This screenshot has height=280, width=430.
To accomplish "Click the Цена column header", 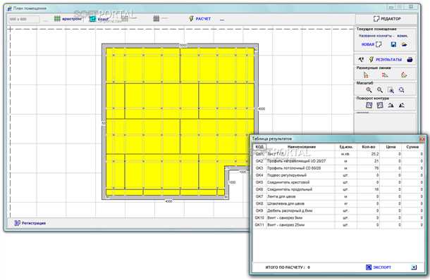I will click(x=391, y=147).
